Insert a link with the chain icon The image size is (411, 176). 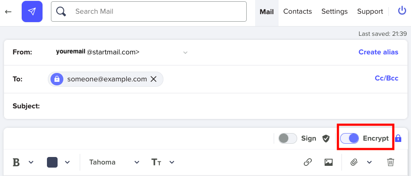[x=307, y=162]
